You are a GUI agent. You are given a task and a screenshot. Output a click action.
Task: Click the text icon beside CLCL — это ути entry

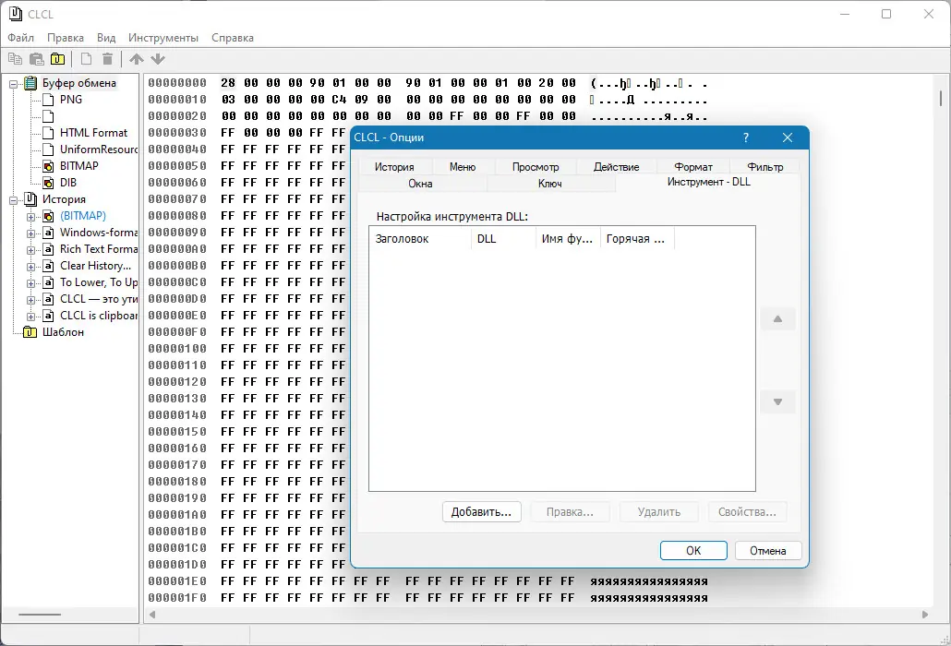(49, 299)
